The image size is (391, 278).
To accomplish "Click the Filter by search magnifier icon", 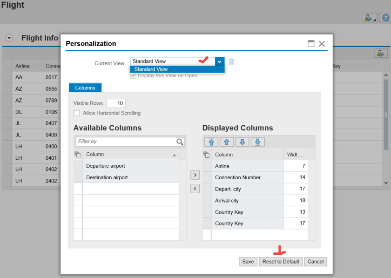I will click(x=180, y=142).
